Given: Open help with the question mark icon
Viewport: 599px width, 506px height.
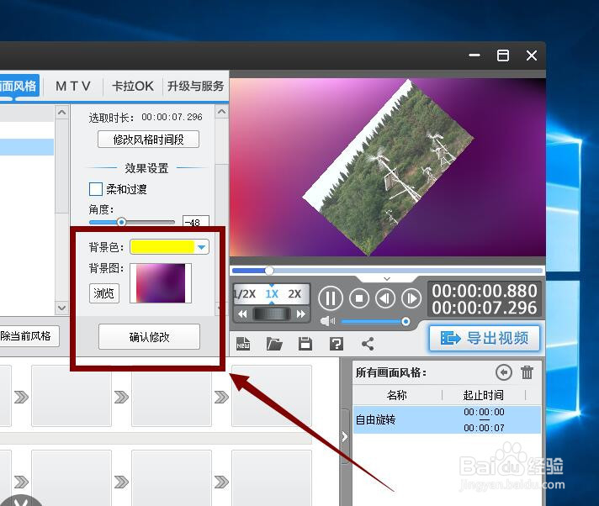Looking at the screenshot, I should coord(337,344).
